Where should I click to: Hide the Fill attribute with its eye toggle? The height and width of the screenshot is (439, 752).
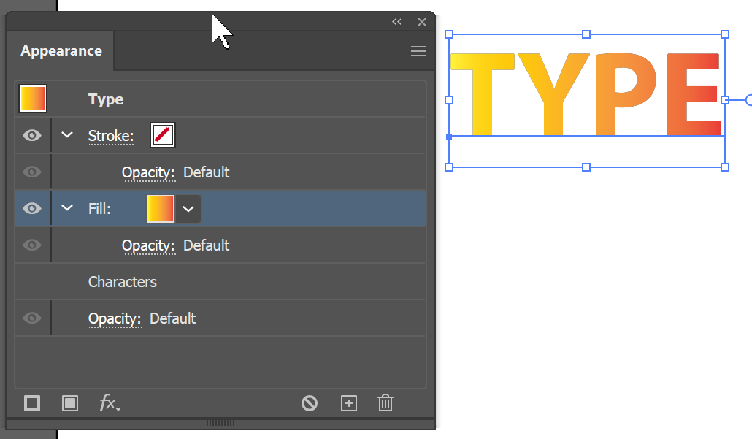pos(31,208)
